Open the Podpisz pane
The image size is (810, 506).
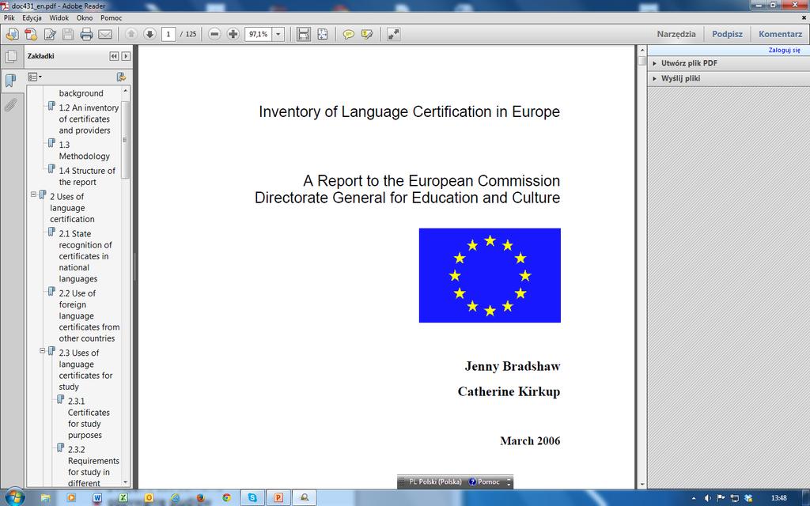point(728,34)
